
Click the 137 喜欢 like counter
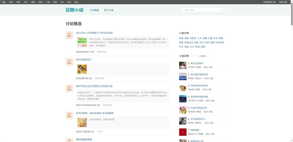tap(69, 62)
